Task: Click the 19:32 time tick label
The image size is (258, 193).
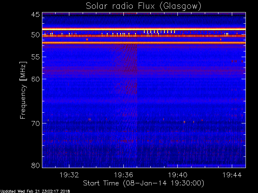Action: [x=69, y=175]
